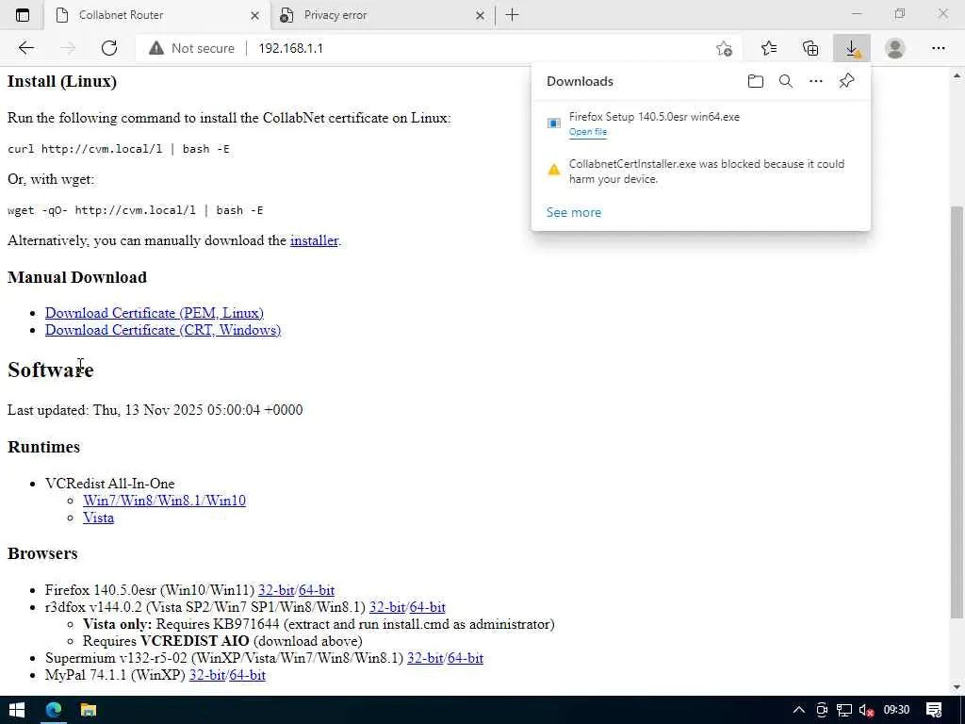The height and width of the screenshot is (724, 965).
Task: Open File Explorer from taskbar
Action: pos(89,710)
